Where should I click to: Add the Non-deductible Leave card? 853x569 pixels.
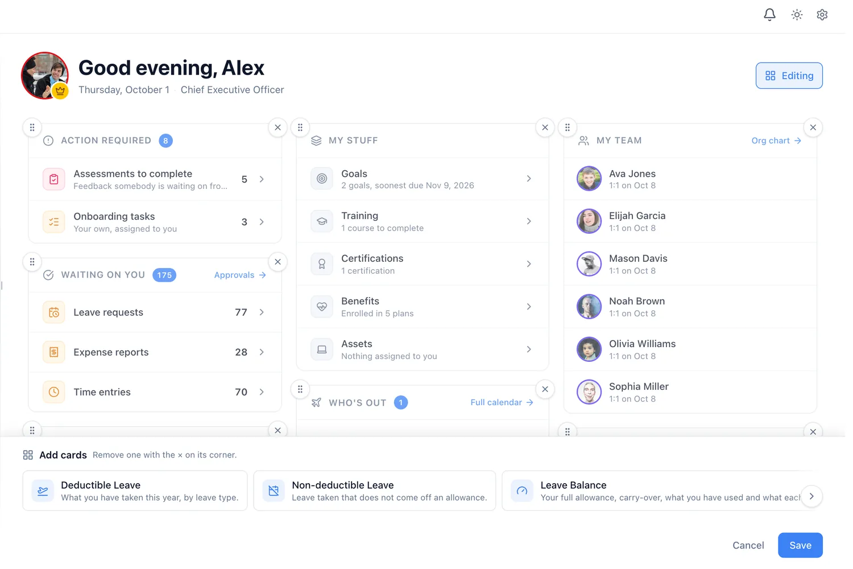click(x=374, y=490)
